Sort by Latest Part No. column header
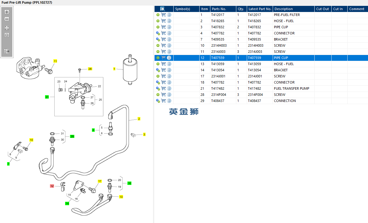 pyautogui.click(x=260, y=9)
